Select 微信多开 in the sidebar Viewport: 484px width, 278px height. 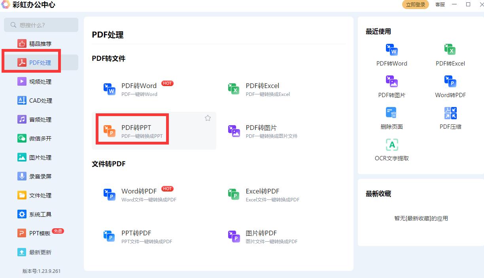pos(40,138)
